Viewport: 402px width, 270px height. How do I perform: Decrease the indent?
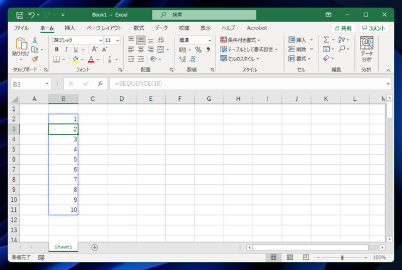tap(131, 60)
